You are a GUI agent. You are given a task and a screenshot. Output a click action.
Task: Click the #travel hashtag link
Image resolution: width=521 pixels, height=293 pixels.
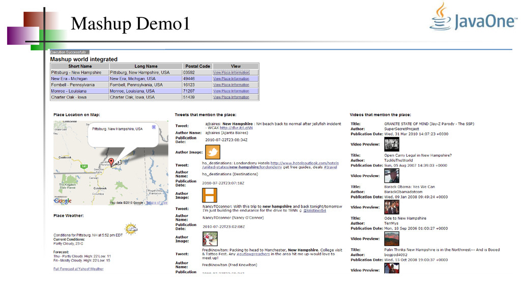[330, 167]
